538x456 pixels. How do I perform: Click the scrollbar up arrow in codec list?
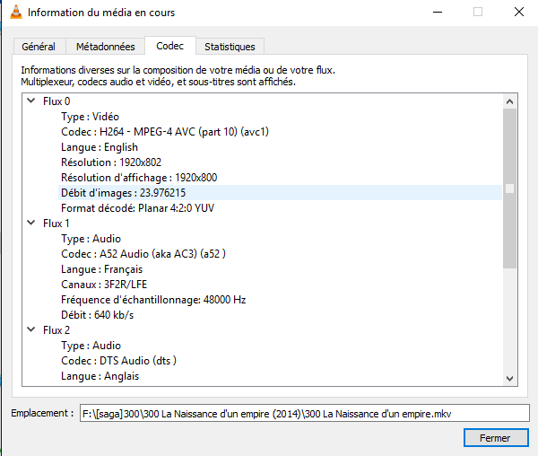(509, 101)
